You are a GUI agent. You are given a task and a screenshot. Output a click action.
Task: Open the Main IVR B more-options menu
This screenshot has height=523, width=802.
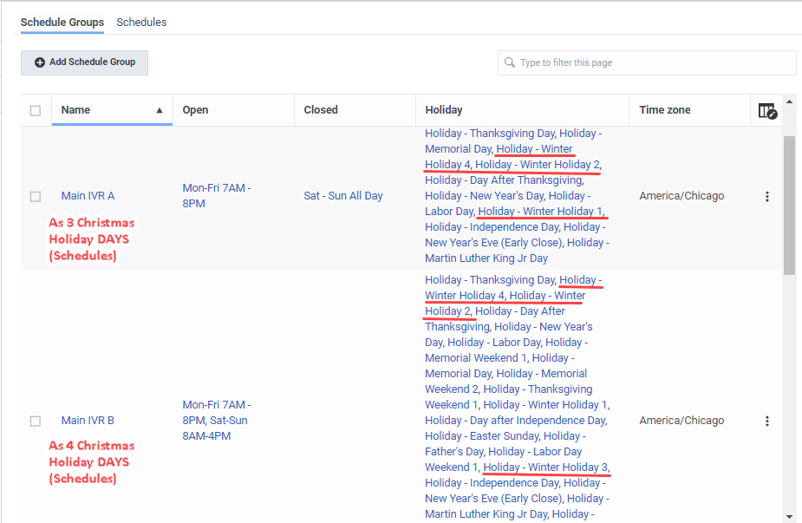tap(766, 422)
